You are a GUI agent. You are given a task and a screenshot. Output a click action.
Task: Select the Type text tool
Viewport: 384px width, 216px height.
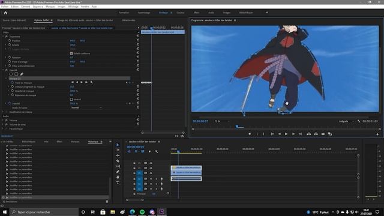pyautogui.click(x=118, y=182)
